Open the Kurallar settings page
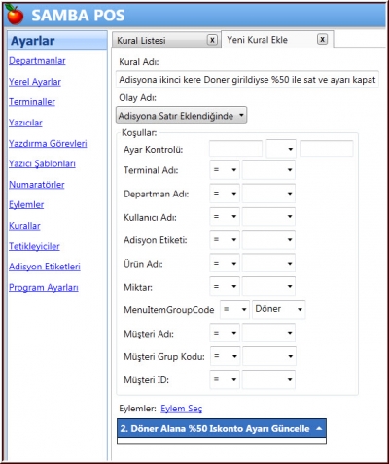Viewport: 389px width, 464px height. point(24,226)
